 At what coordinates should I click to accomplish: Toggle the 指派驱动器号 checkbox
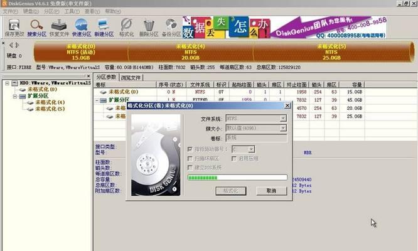point(190,149)
